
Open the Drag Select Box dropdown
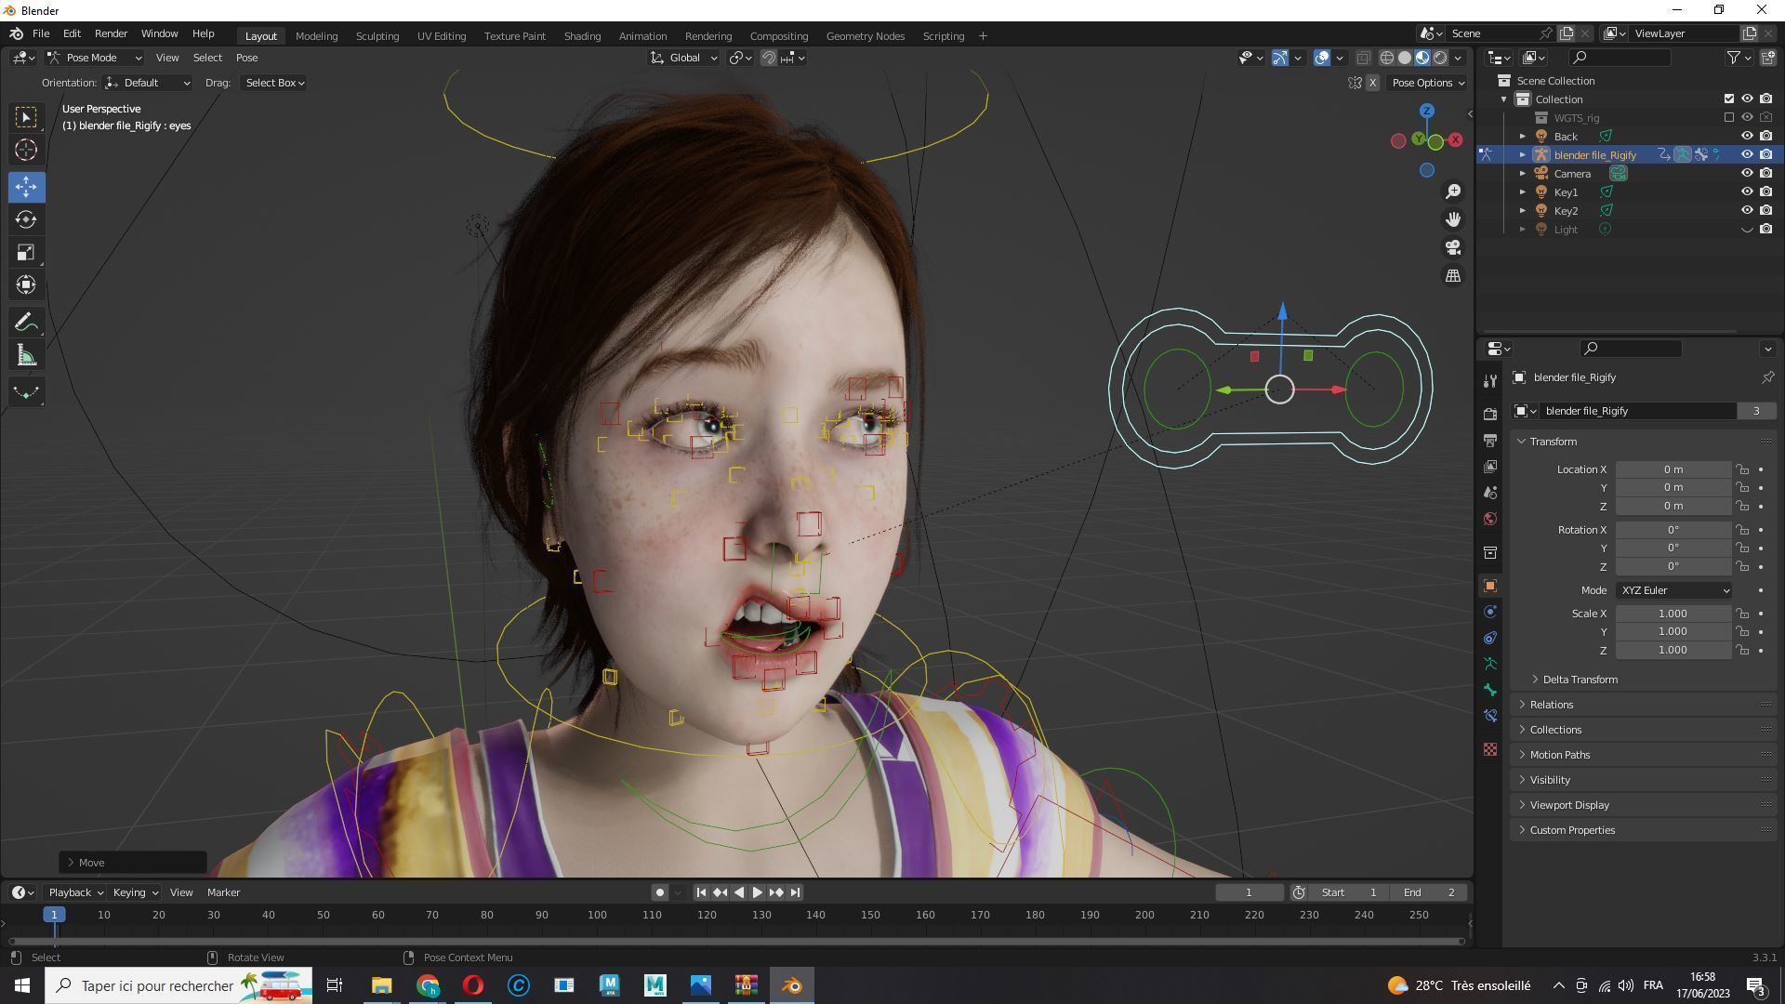[x=274, y=83]
